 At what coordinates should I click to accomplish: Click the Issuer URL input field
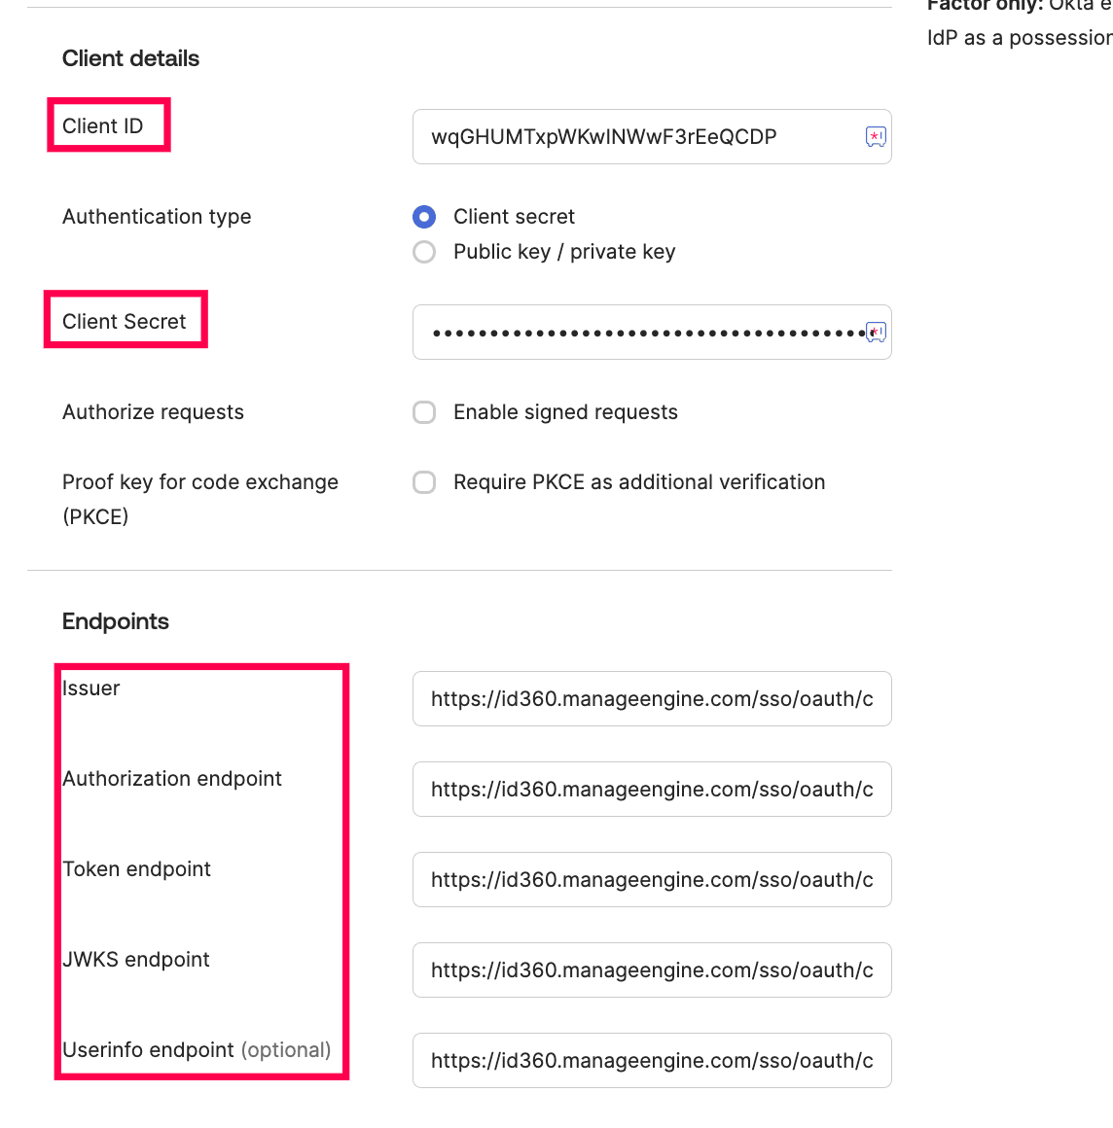tap(652, 699)
